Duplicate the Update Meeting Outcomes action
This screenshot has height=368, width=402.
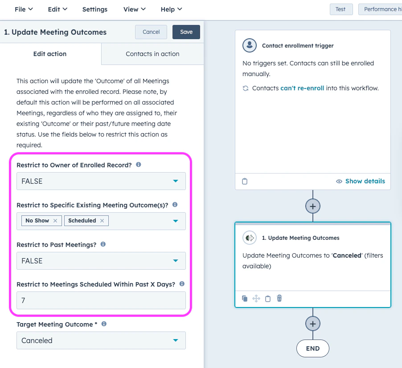click(245, 299)
